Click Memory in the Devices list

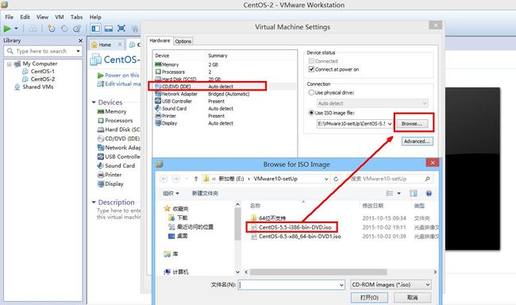click(x=112, y=112)
